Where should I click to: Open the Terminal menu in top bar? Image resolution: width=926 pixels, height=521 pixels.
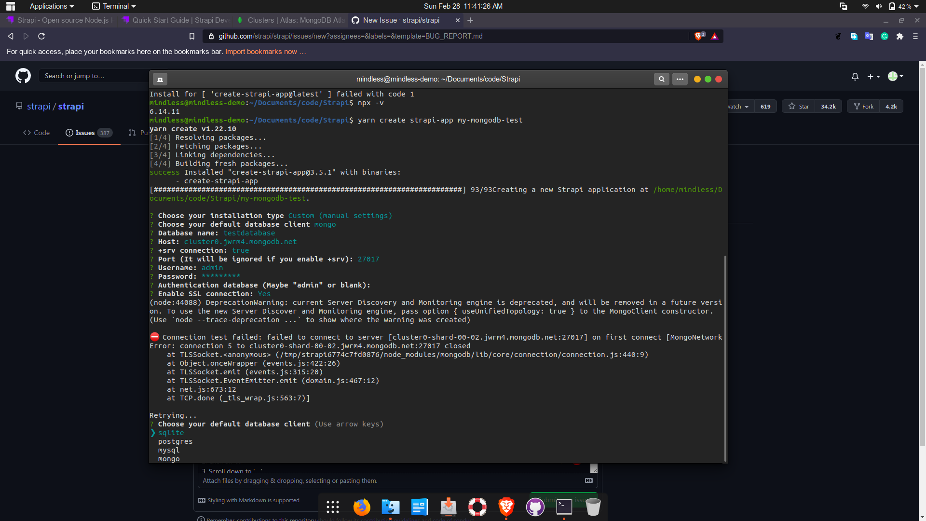tap(114, 6)
